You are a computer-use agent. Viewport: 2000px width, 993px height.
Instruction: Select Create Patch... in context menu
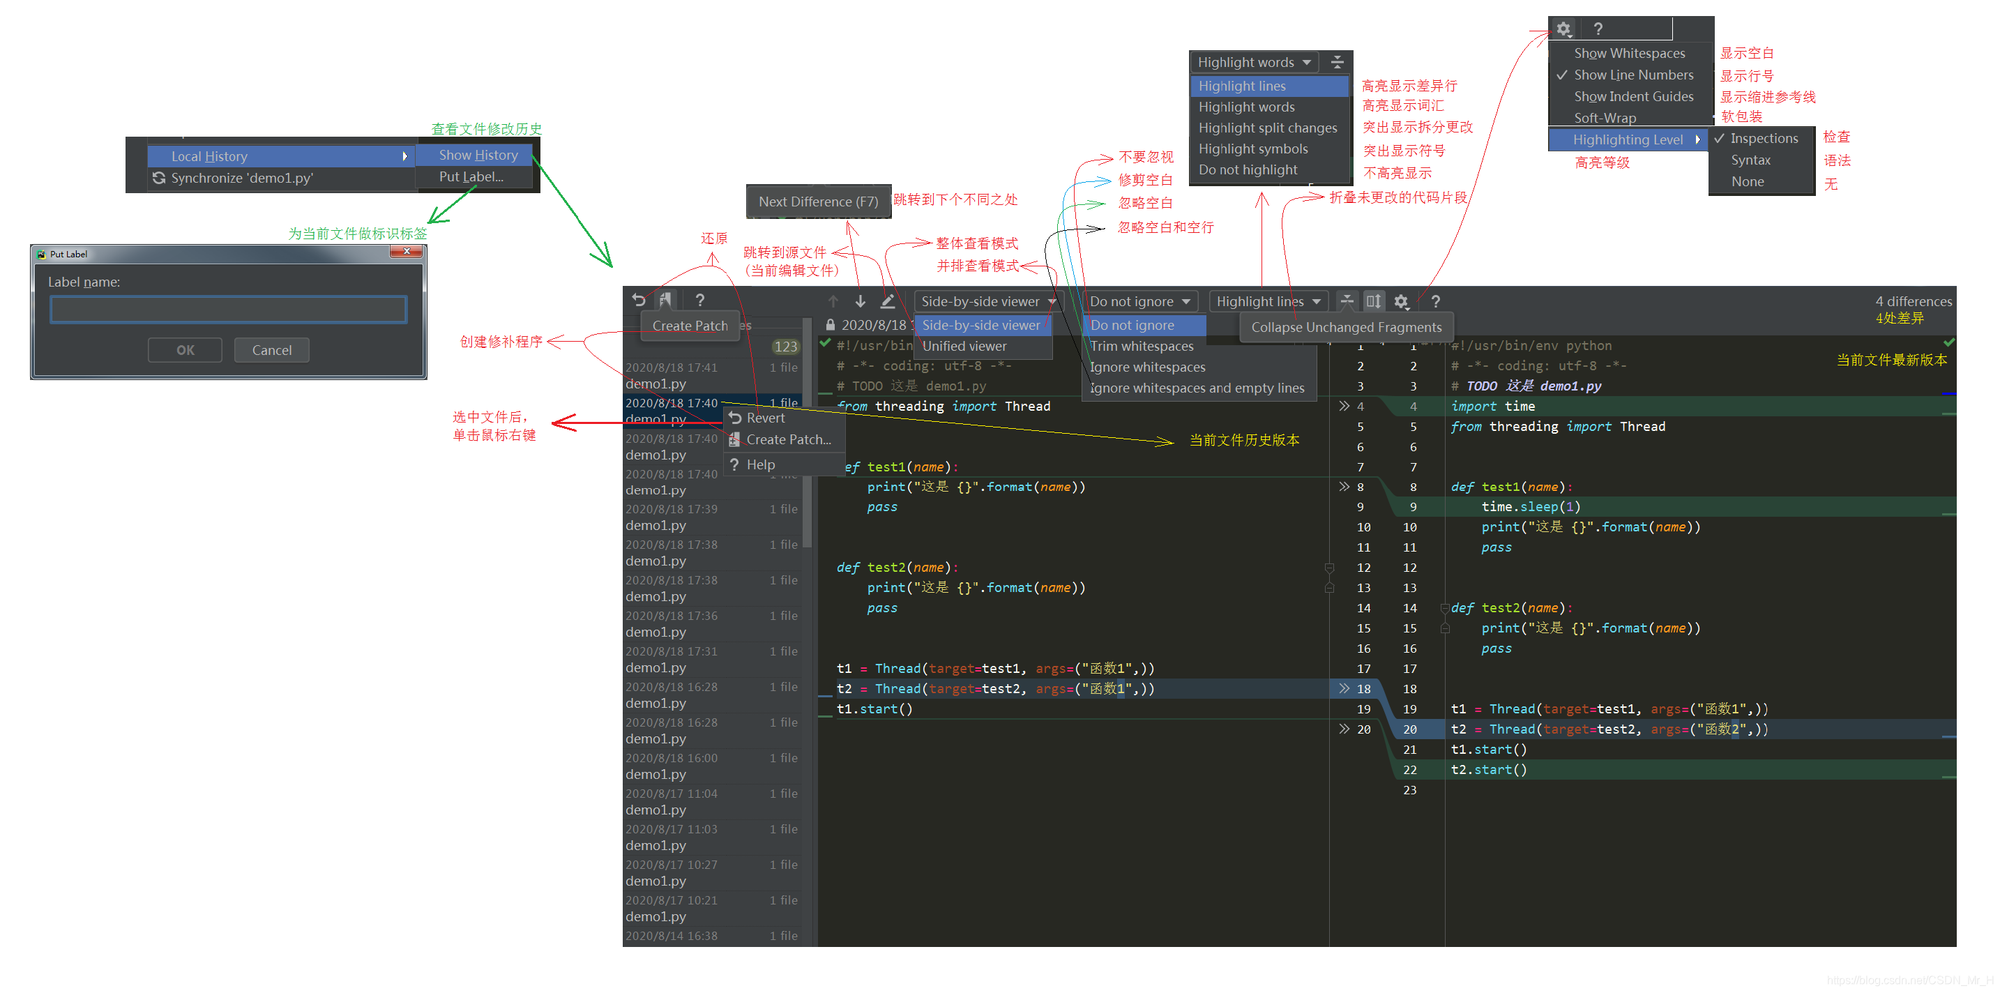[x=788, y=439]
